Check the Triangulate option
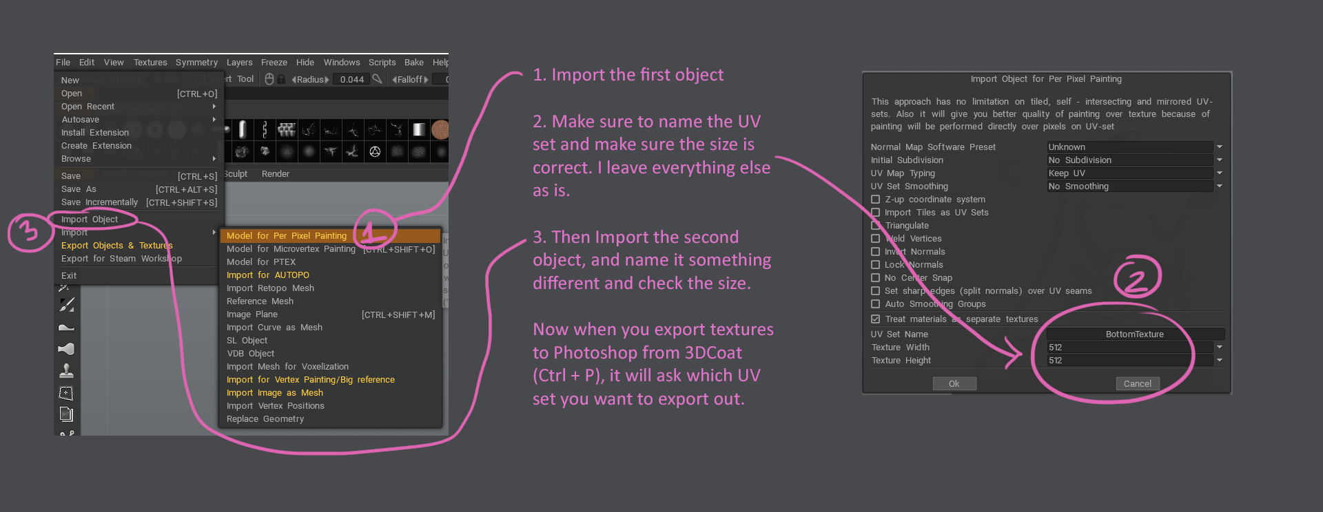This screenshot has height=512, width=1323. (876, 226)
